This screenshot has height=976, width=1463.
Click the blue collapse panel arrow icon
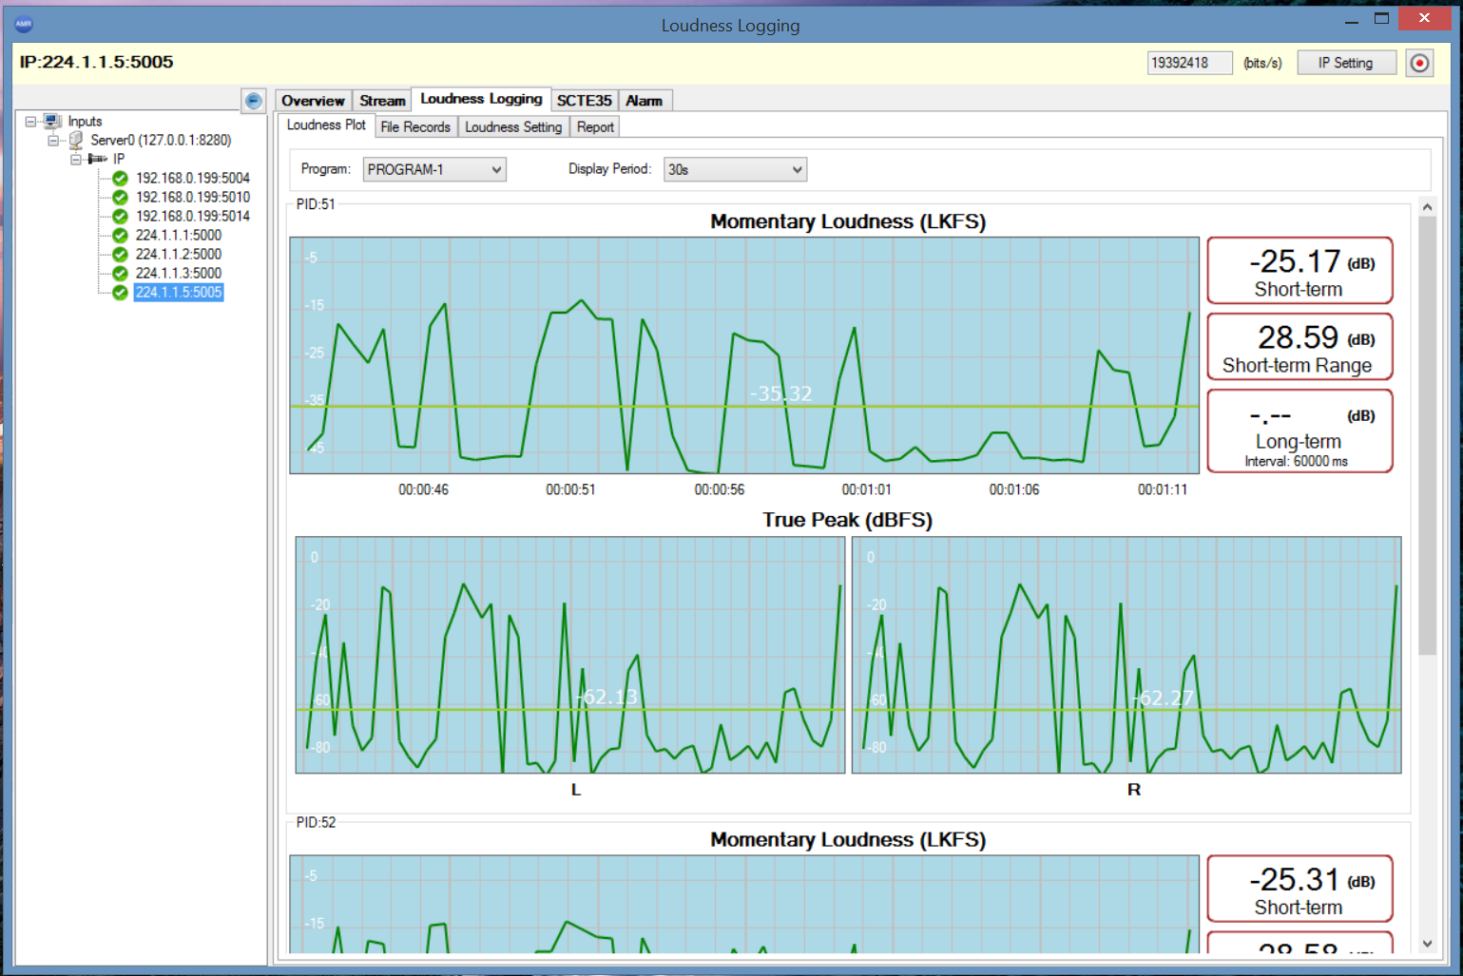click(254, 101)
